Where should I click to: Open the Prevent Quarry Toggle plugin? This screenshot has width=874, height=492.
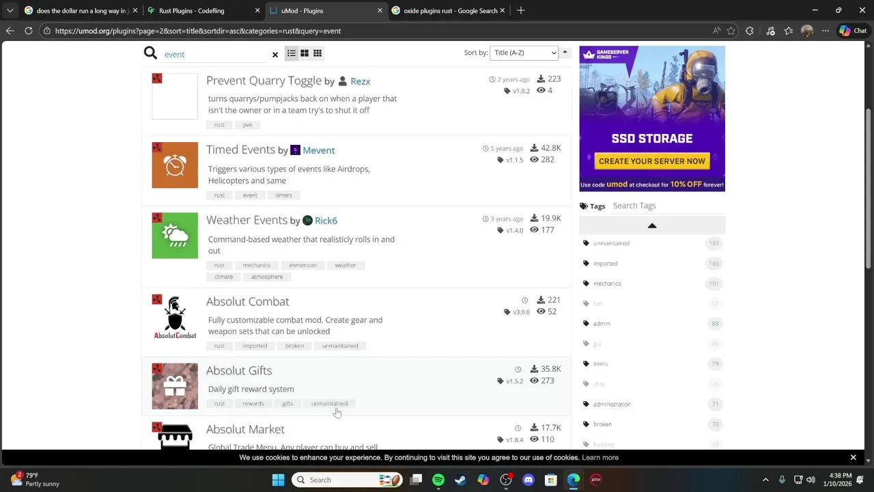pos(264,81)
